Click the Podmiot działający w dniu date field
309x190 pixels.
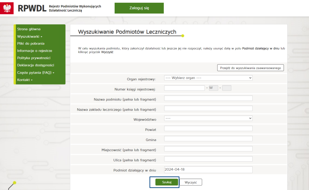point(208,170)
